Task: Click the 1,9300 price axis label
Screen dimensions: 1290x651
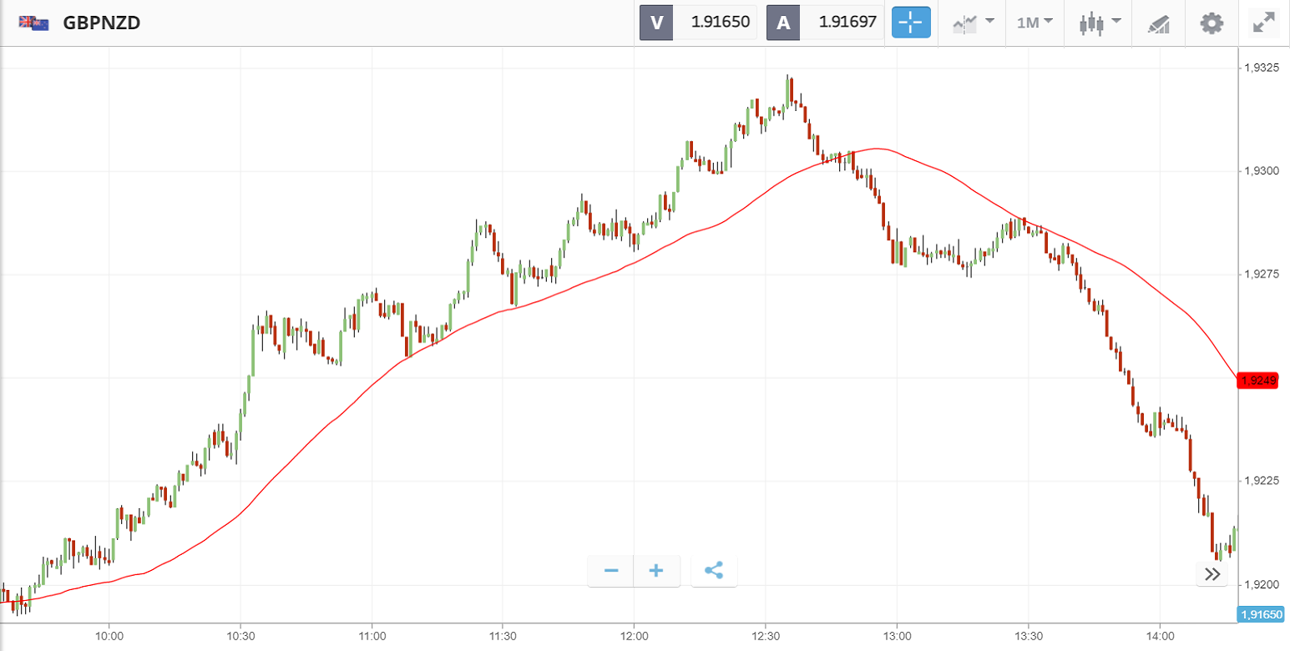Action: (x=1262, y=171)
